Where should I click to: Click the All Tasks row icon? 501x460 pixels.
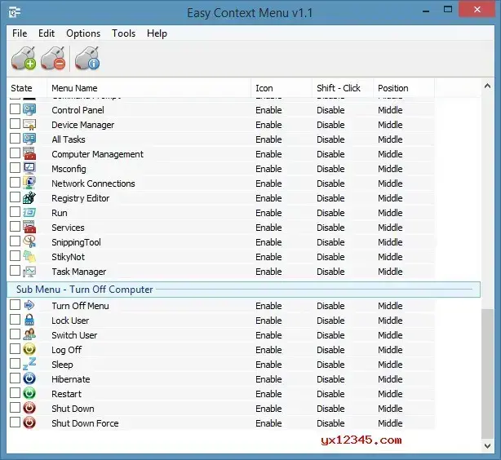(29, 139)
